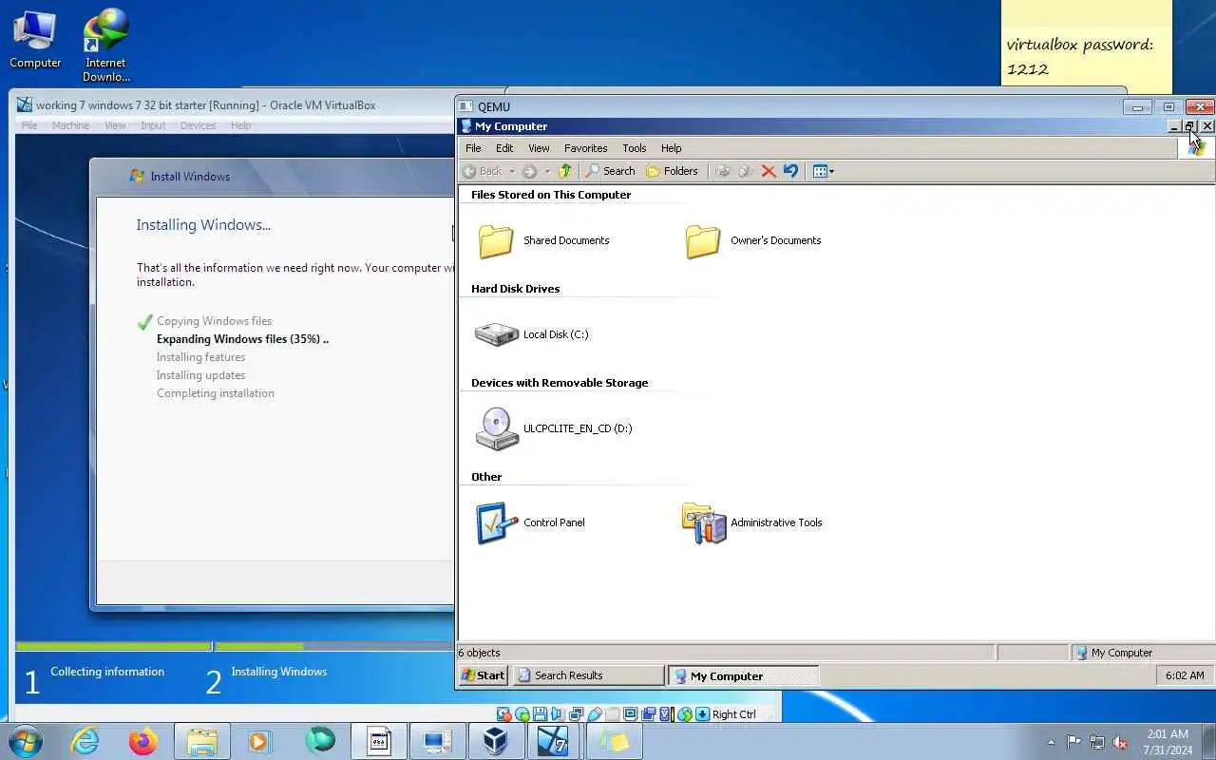Click the VirtualBox cube taskbar icon
Screen dimensions: 1216x760
click(495, 741)
